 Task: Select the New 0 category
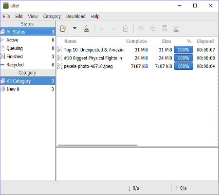click(x=28, y=89)
